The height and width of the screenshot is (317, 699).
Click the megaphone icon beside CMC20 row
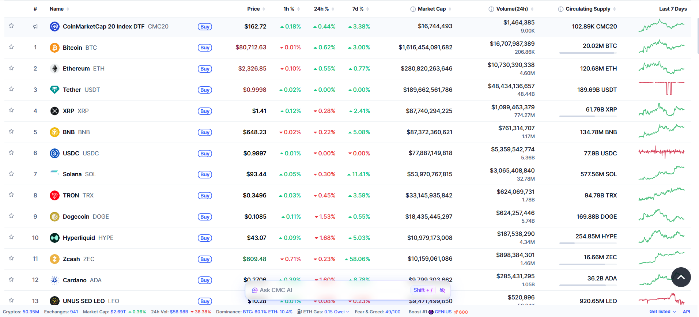[x=35, y=26]
